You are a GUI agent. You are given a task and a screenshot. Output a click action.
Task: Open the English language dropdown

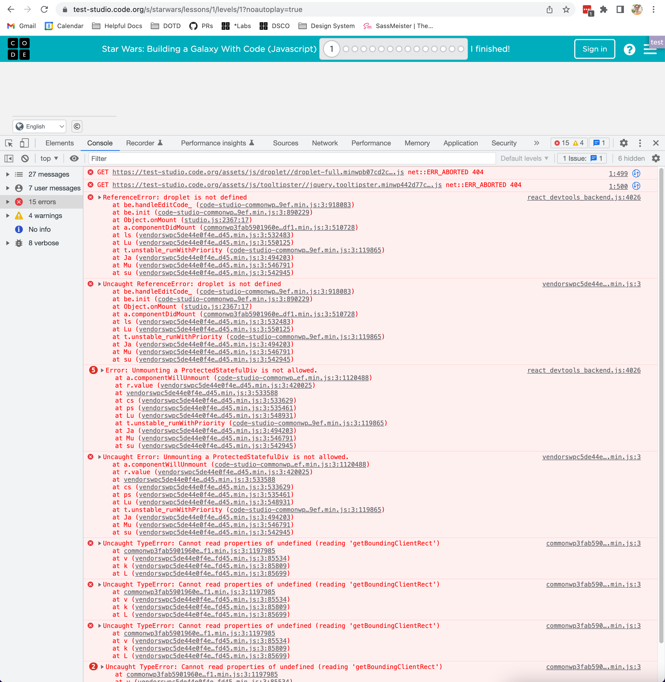(40, 126)
